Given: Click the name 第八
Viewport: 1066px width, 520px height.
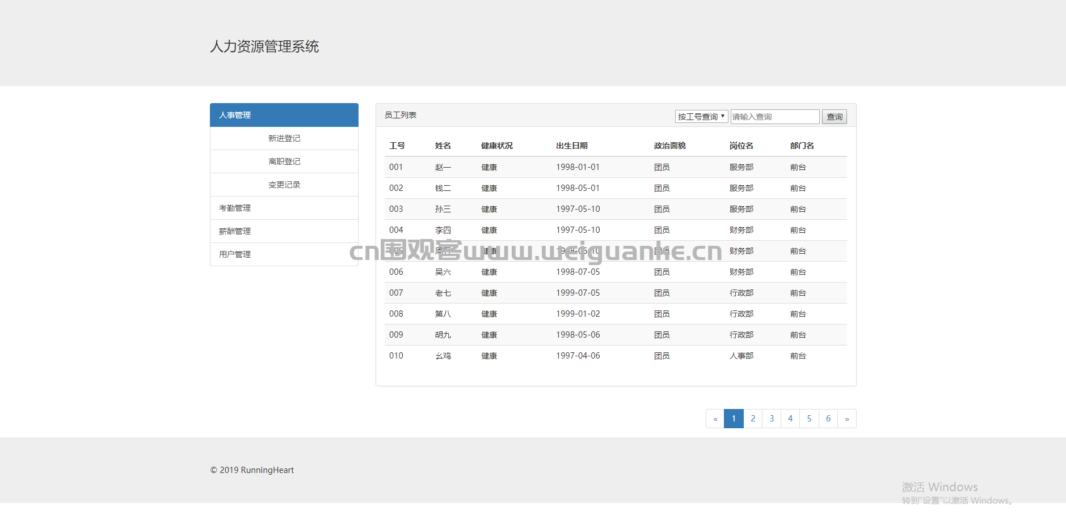Looking at the screenshot, I should [x=443, y=314].
